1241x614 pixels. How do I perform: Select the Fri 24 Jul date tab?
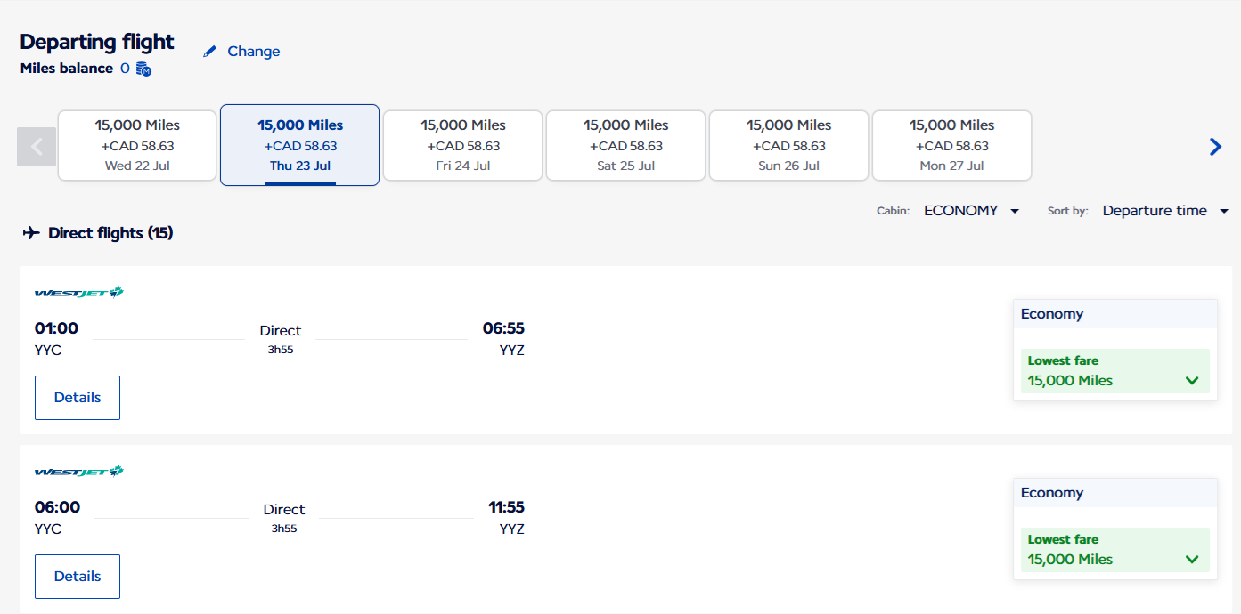point(463,145)
